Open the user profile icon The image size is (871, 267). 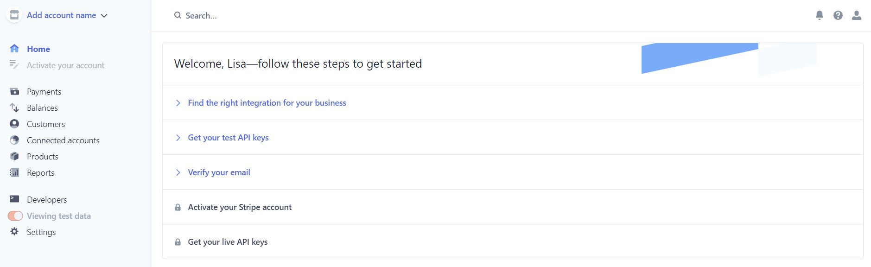click(857, 15)
